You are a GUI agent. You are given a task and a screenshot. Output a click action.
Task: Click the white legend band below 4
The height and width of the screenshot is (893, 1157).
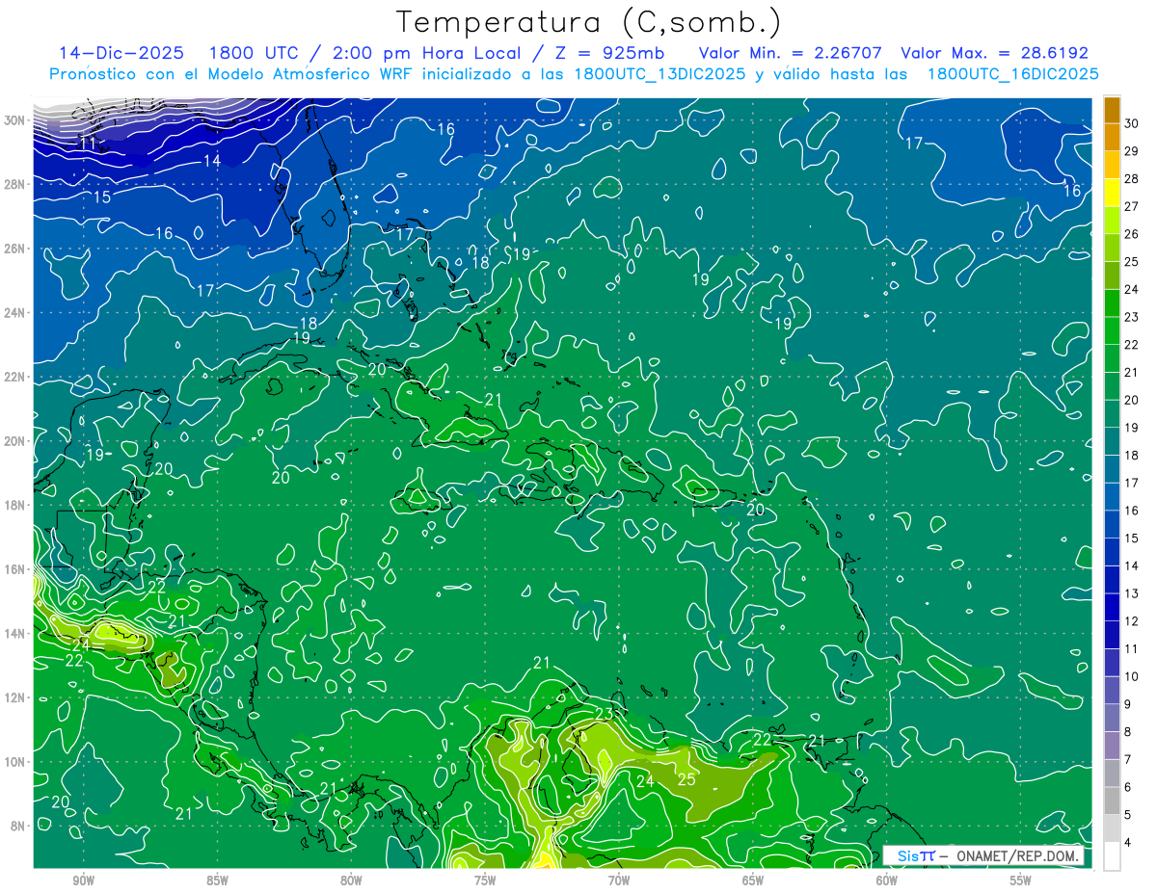pyautogui.click(x=1112, y=856)
